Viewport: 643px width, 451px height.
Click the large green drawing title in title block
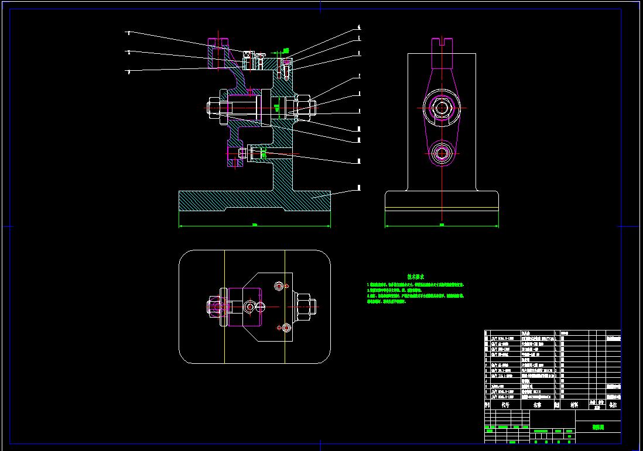coord(598,427)
